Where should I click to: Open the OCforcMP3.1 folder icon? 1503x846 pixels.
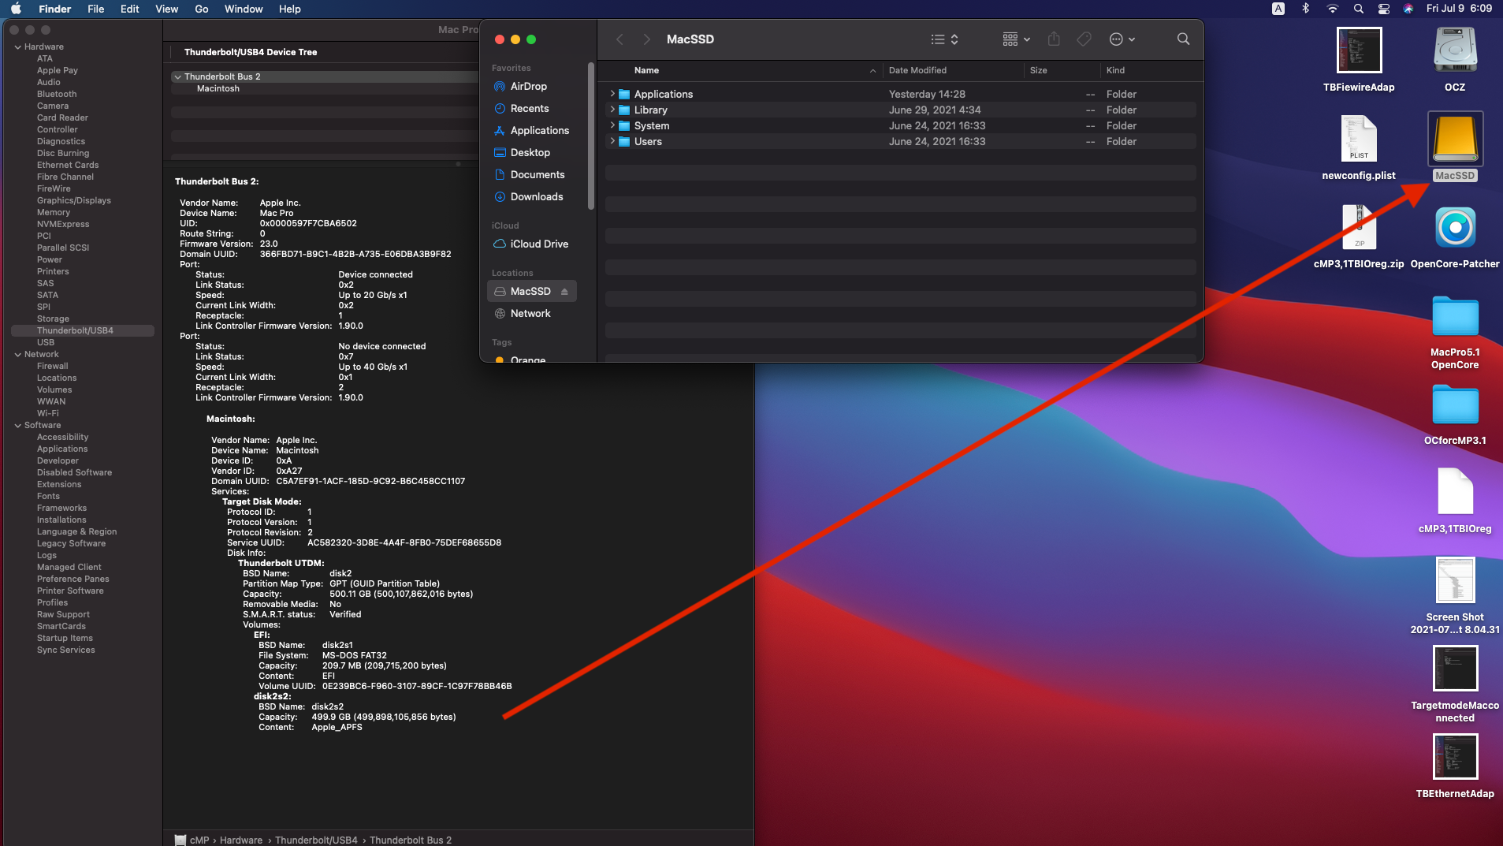pyautogui.click(x=1455, y=404)
